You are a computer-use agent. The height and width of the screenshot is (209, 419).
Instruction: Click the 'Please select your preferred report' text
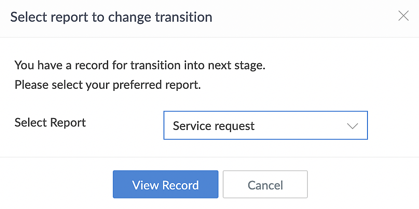click(107, 85)
